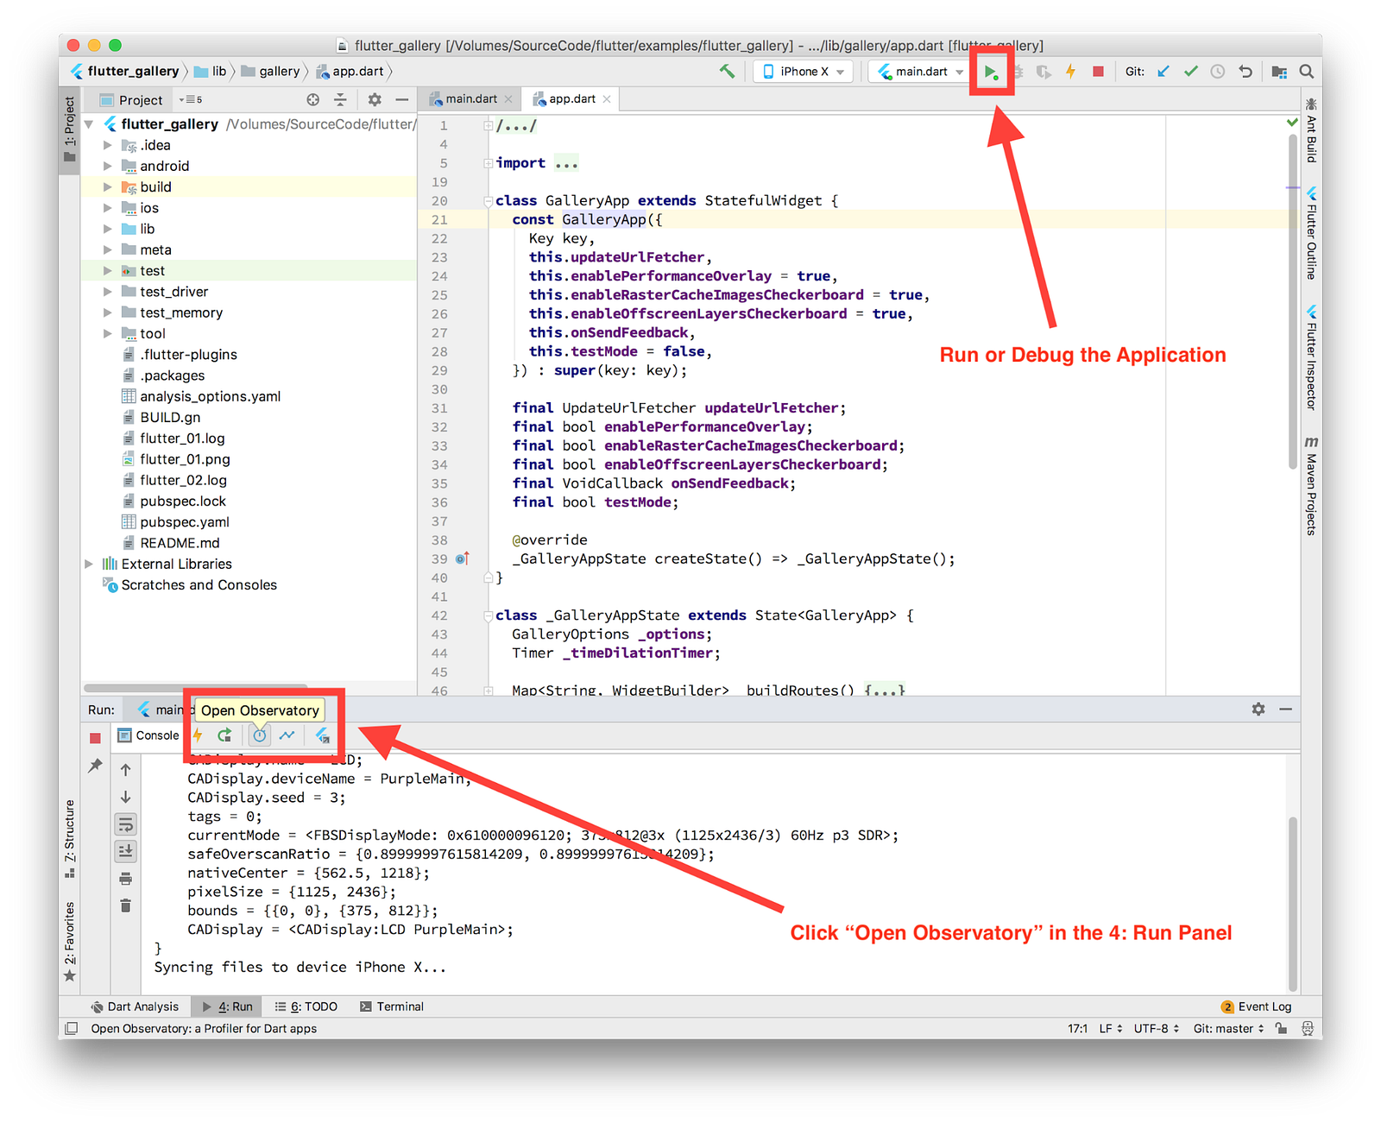Viewport: 1381px width, 1123px height.
Task: Click the Git Show History clock icon
Action: pos(1218,72)
